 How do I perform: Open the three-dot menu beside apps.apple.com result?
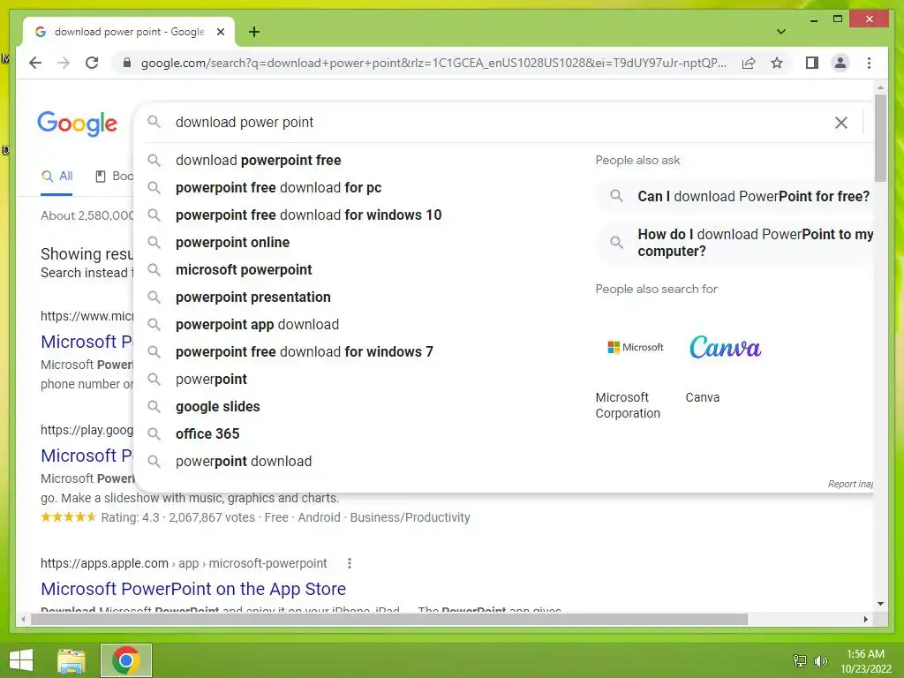tap(350, 563)
